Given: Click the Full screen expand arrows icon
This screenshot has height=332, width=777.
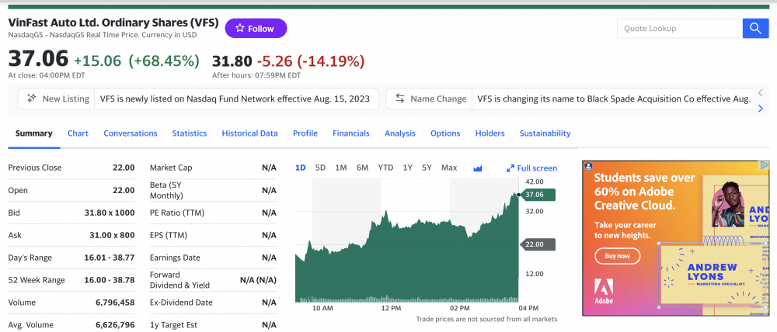Looking at the screenshot, I should [510, 168].
